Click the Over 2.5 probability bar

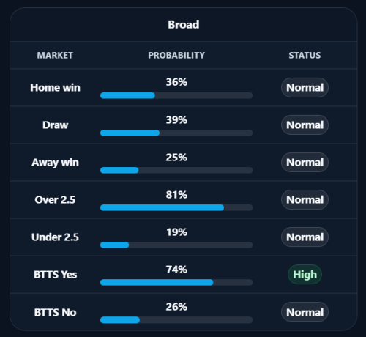pos(176,207)
